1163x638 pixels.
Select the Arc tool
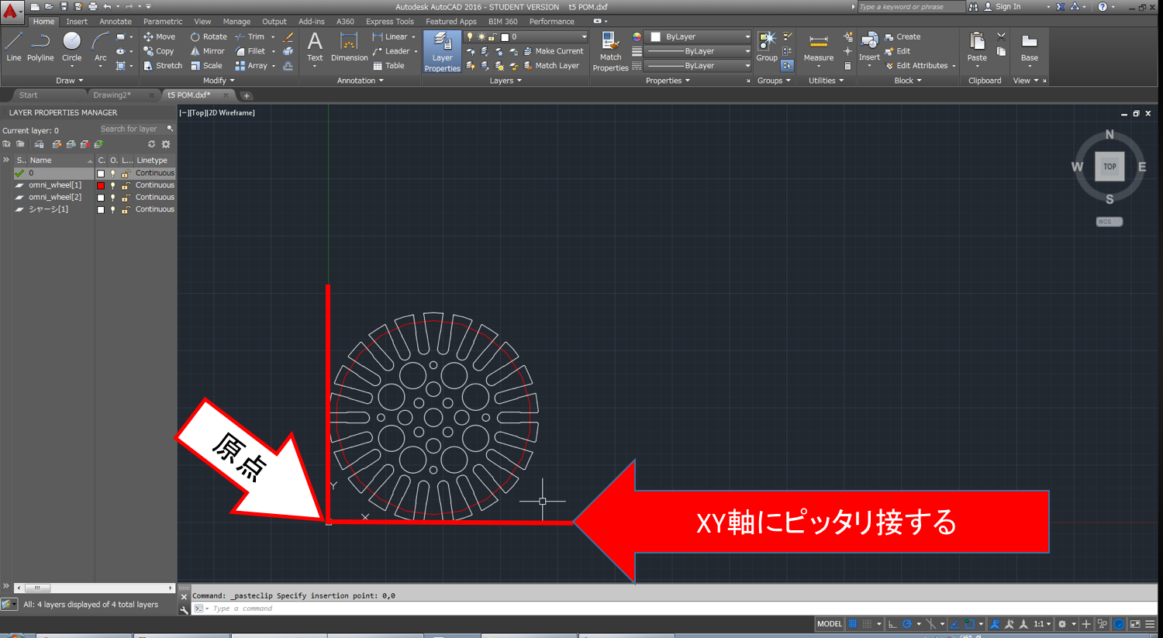click(100, 47)
